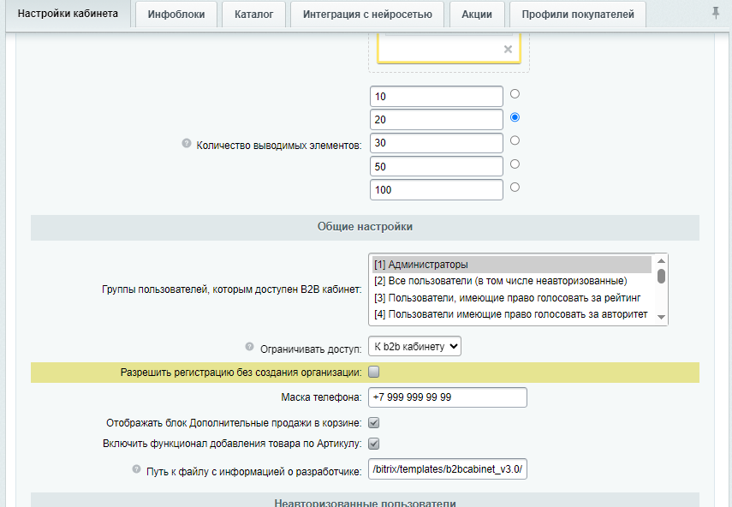Screen dimensions: 732x507
Task: Click the input field containing 10
Action: click(437, 97)
